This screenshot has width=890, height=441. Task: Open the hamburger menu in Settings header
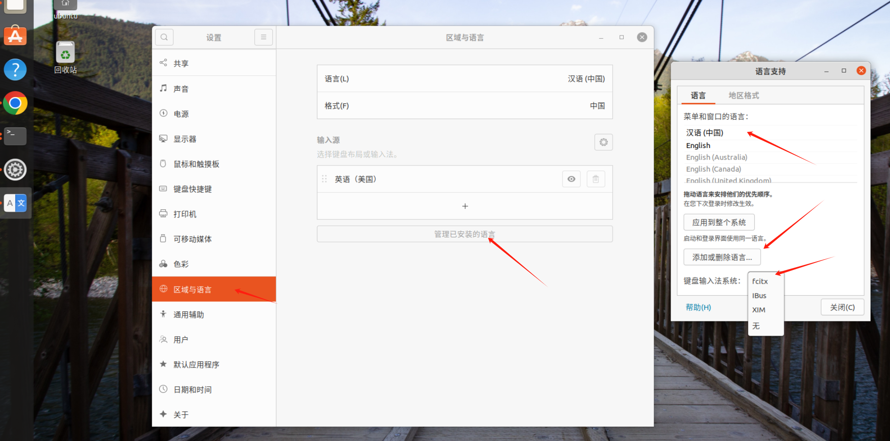click(x=264, y=37)
